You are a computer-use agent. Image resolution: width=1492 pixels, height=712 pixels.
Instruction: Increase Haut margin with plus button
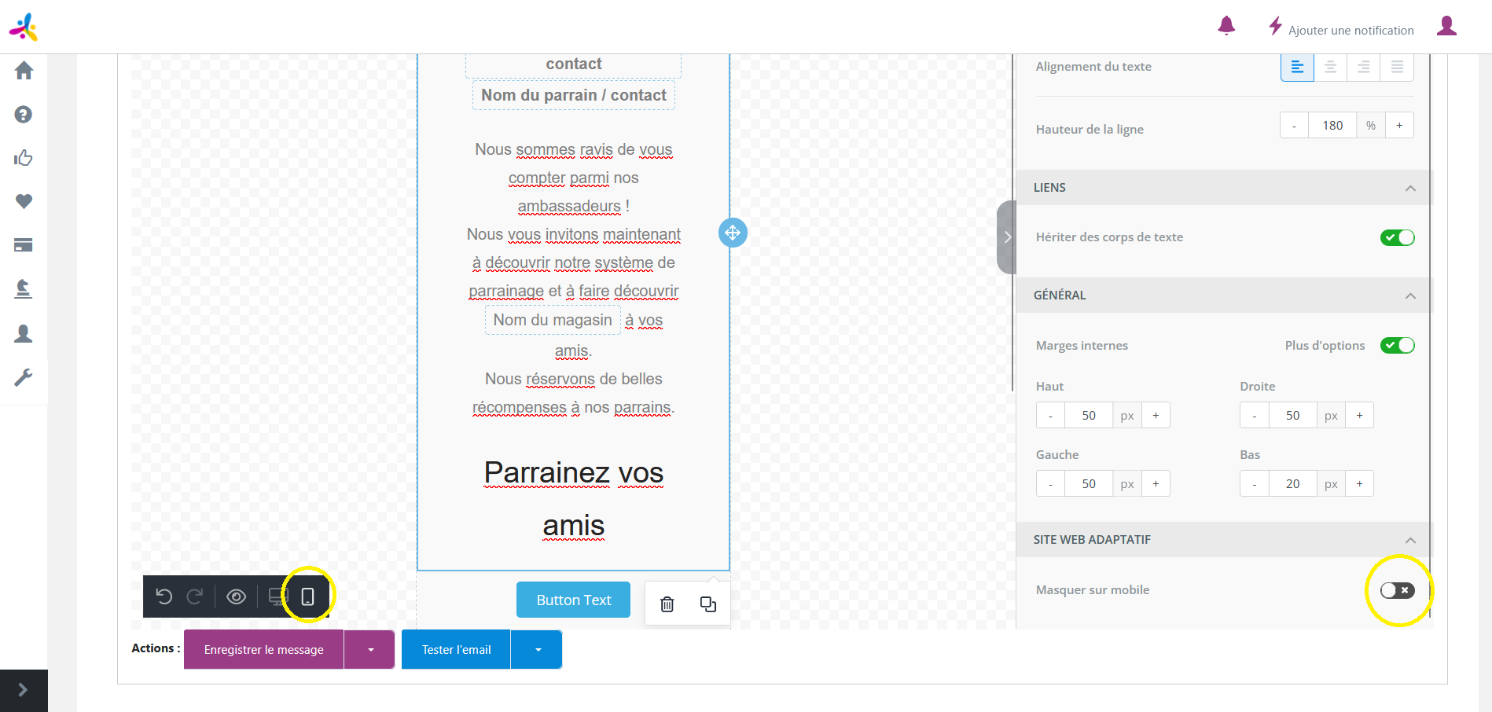pyautogui.click(x=1156, y=415)
